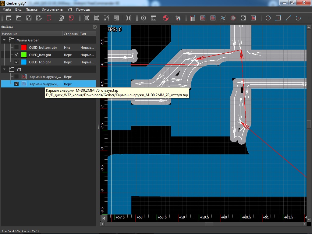Image resolution: width=312 pixels, height=234 pixels.
Task: Click the red crosshair home point icon
Action: click(x=165, y=18)
